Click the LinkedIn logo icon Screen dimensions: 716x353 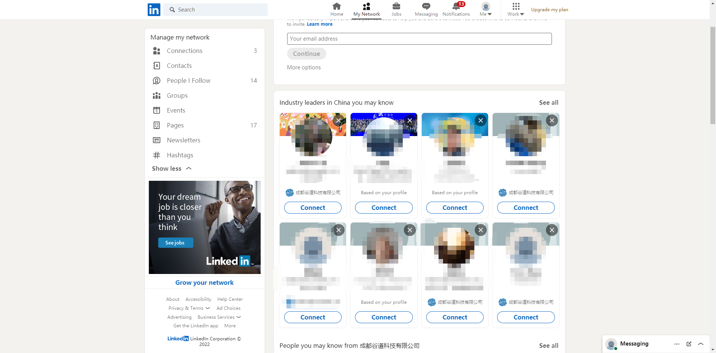coord(154,10)
